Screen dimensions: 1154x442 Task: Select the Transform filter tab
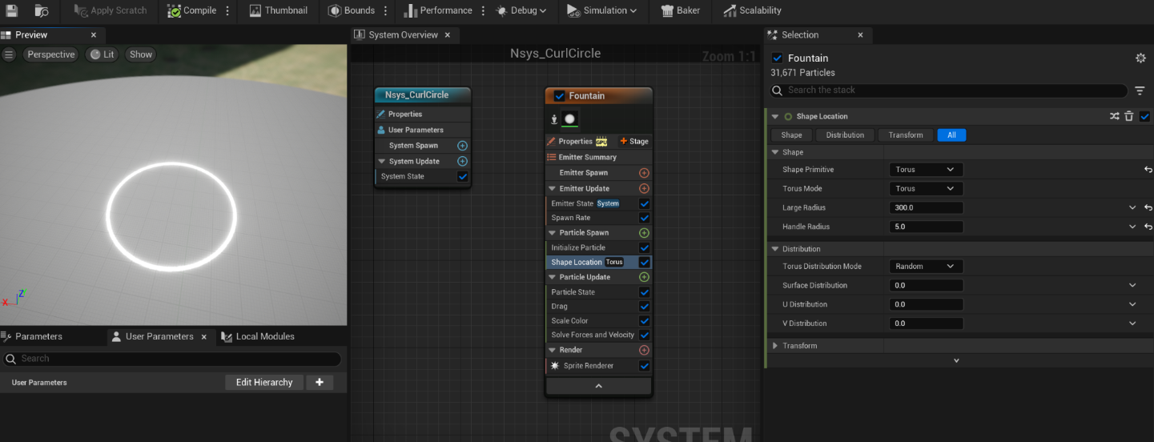[x=906, y=135]
